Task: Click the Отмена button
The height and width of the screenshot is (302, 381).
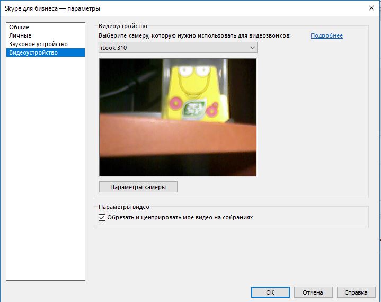Action: [x=313, y=292]
